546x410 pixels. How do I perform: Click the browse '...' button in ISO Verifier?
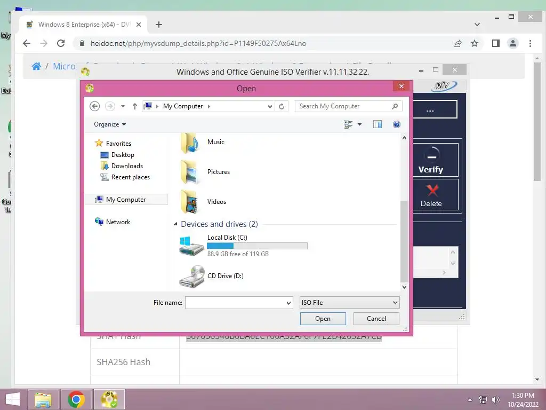point(430,109)
